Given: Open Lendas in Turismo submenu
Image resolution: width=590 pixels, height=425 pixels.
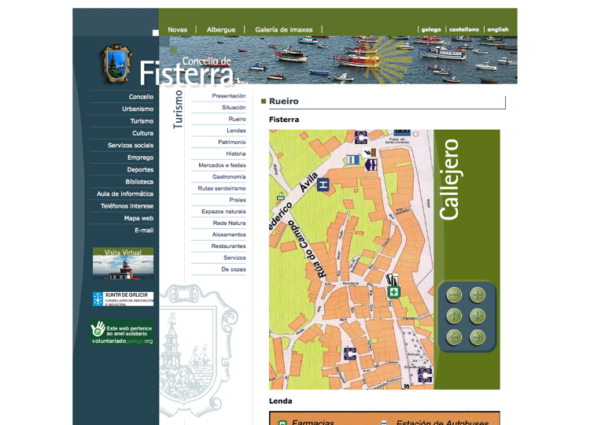Looking at the screenshot, I should (236, 131).
